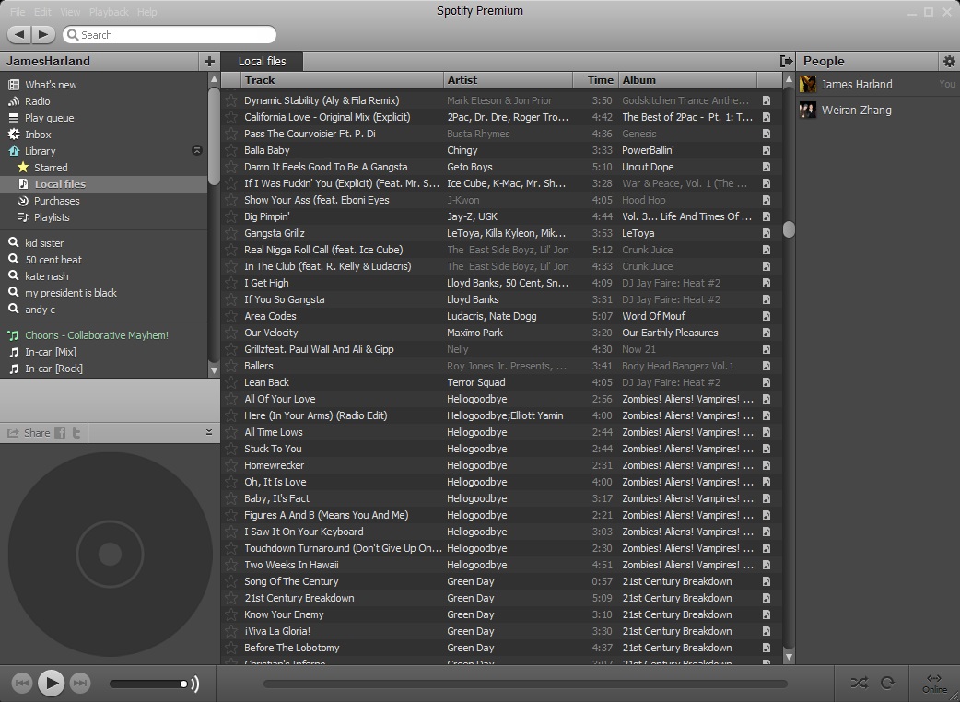Add new playlist with plus icon
Viewport: 960px width, 702px height.
tap(210, 61)
